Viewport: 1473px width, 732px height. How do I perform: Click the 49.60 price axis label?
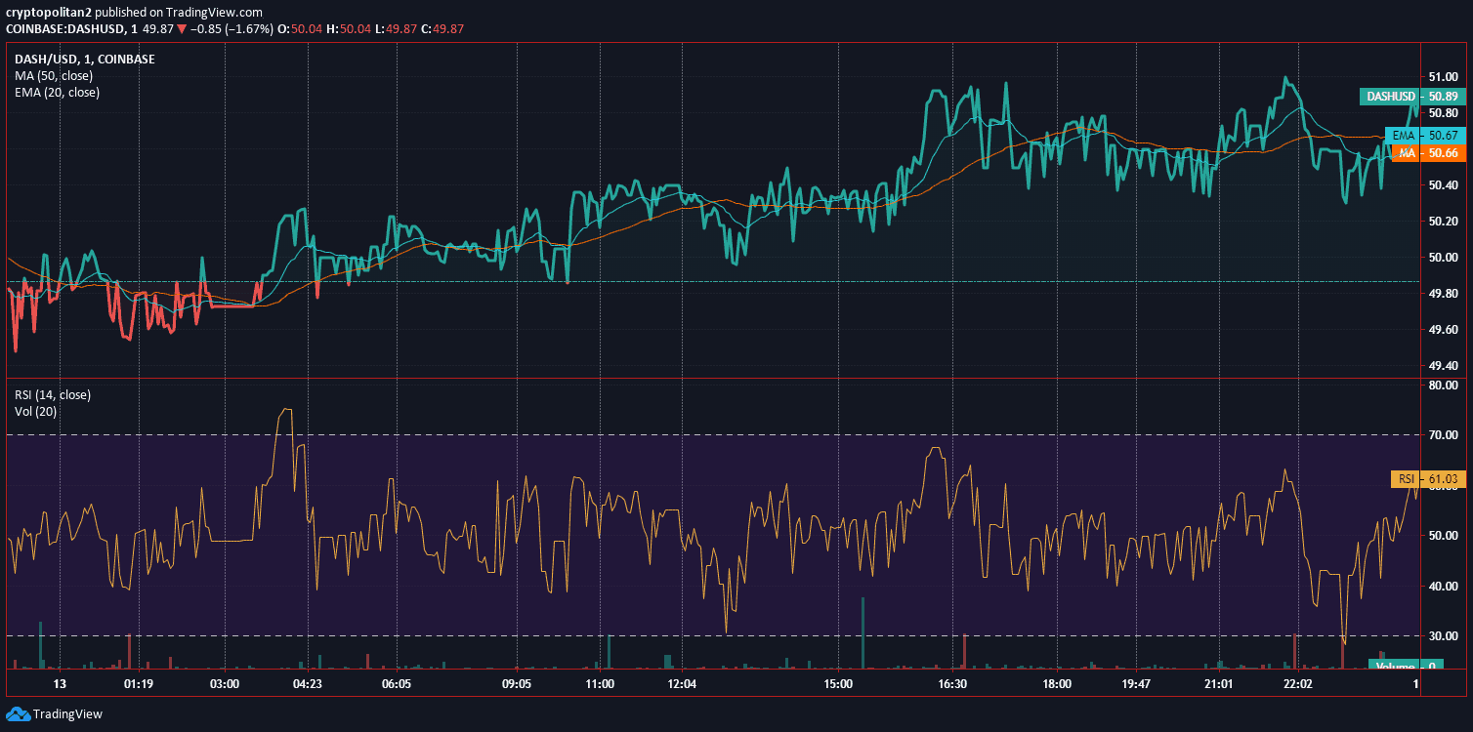1444,330
